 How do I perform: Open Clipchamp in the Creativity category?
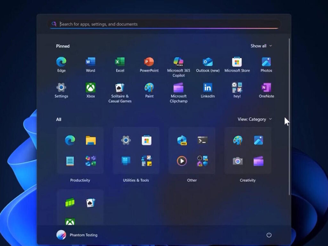(258, 161)
